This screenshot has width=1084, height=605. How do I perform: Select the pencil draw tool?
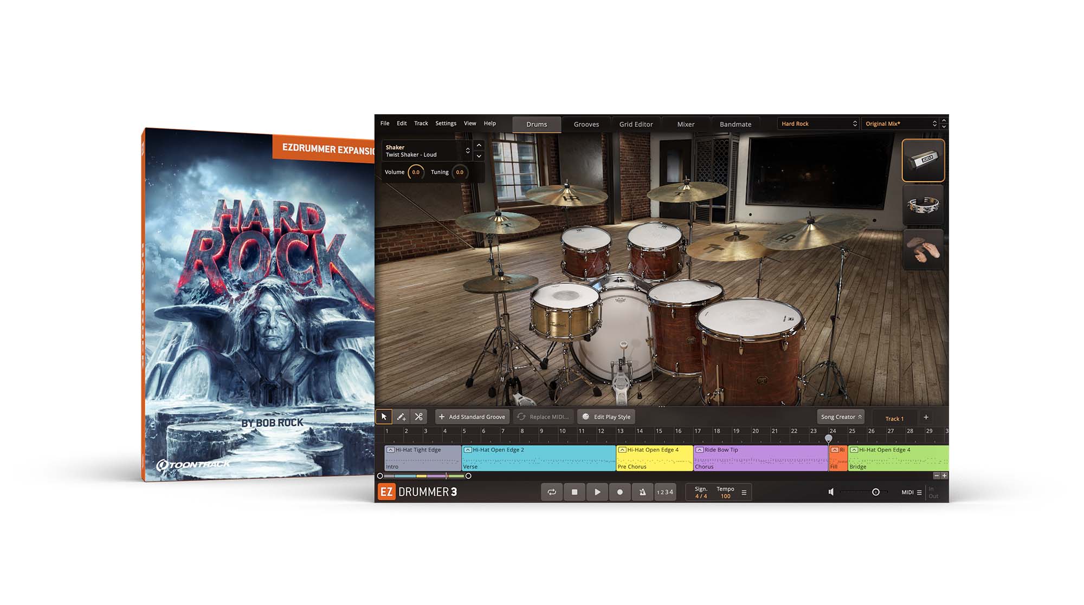coord(401,417)
